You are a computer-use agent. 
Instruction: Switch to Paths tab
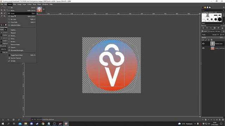218,31
